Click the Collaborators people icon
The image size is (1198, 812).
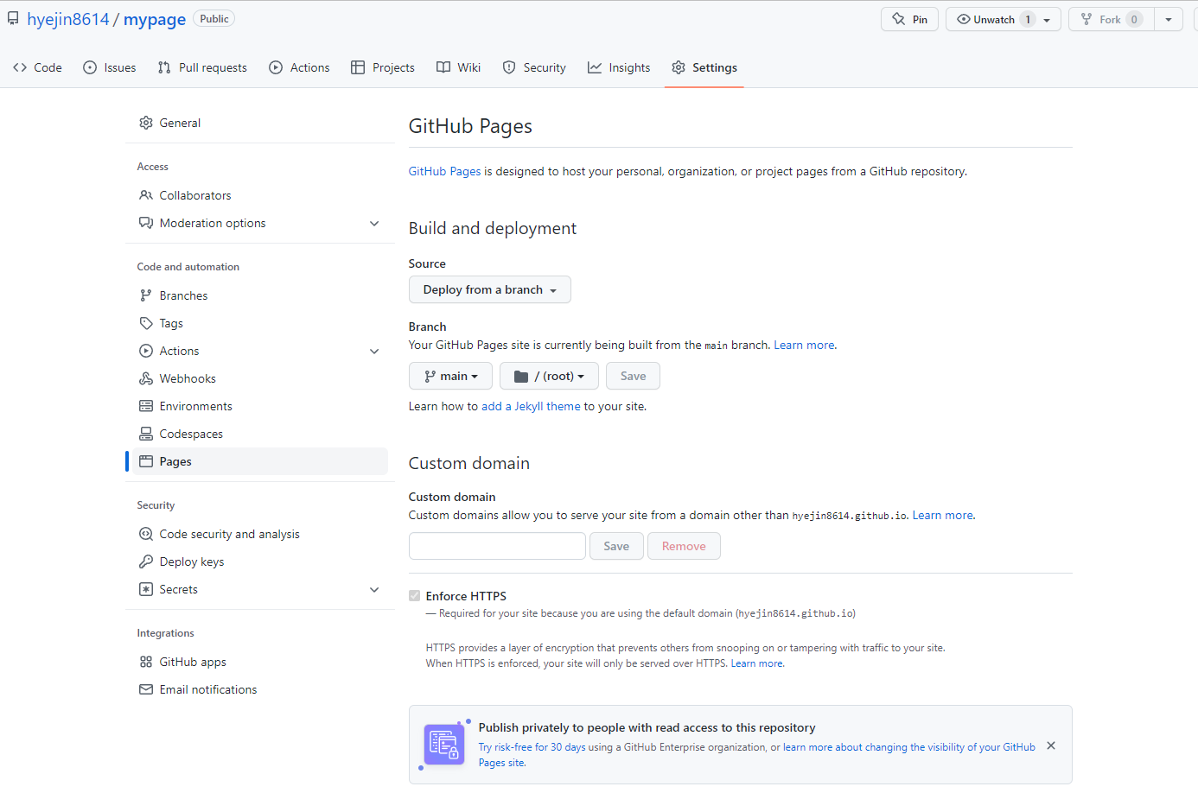[x=146, y=195]
